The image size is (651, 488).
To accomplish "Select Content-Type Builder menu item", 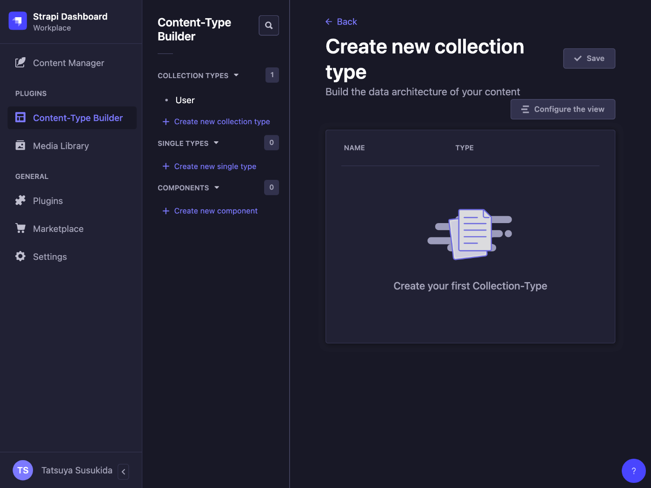I will (x=72, y=118).
